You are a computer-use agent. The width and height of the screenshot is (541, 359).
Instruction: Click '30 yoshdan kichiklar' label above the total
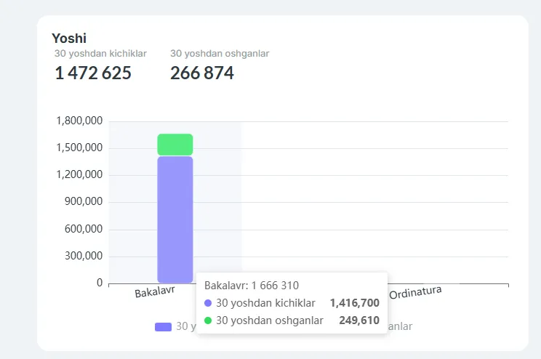pos(100,54)
